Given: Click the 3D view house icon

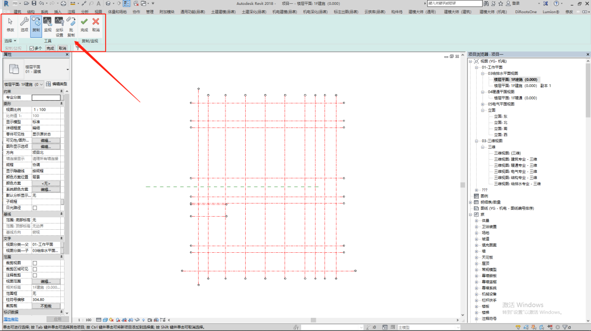Looking at the screenshot, I should (108, 3).
